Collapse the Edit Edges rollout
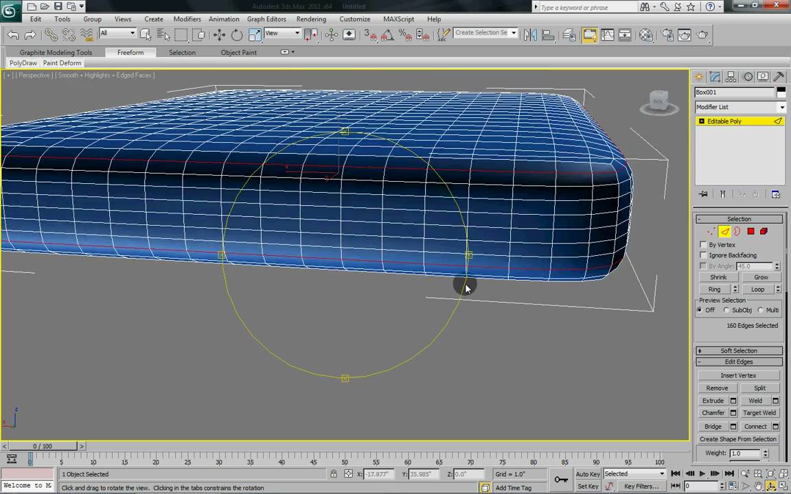The height and width of the screenshot is (494, 791). (x=739, y=362)
